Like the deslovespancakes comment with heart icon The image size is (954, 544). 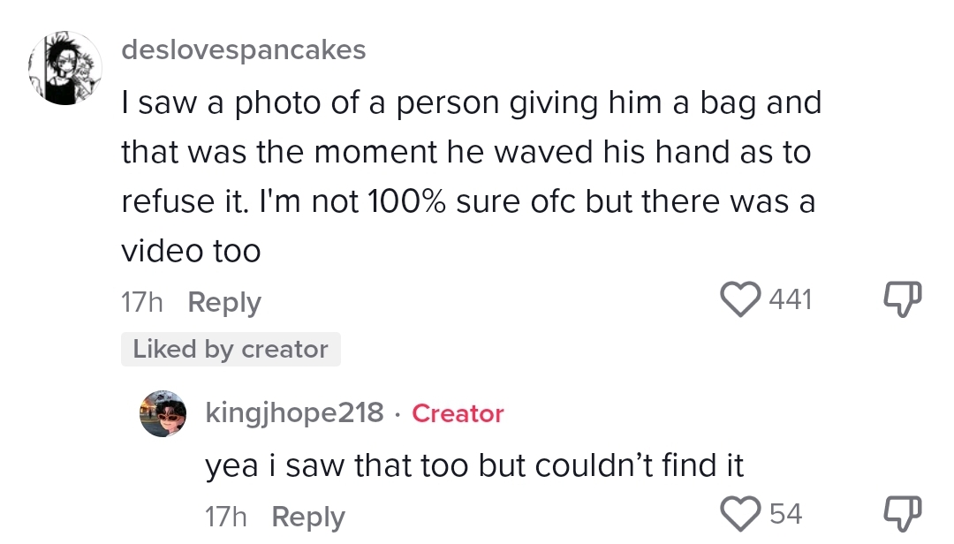point(743,300)
